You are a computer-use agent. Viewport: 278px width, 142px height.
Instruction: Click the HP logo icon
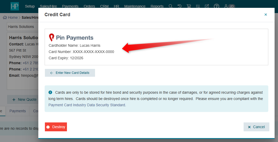(14, 6)
